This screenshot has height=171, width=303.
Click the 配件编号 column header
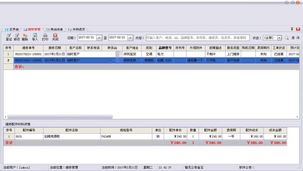[29, 130]
